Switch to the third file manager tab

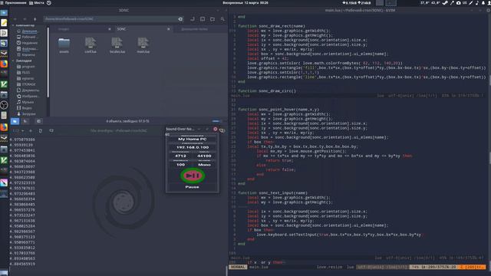(x=194, y=29)
